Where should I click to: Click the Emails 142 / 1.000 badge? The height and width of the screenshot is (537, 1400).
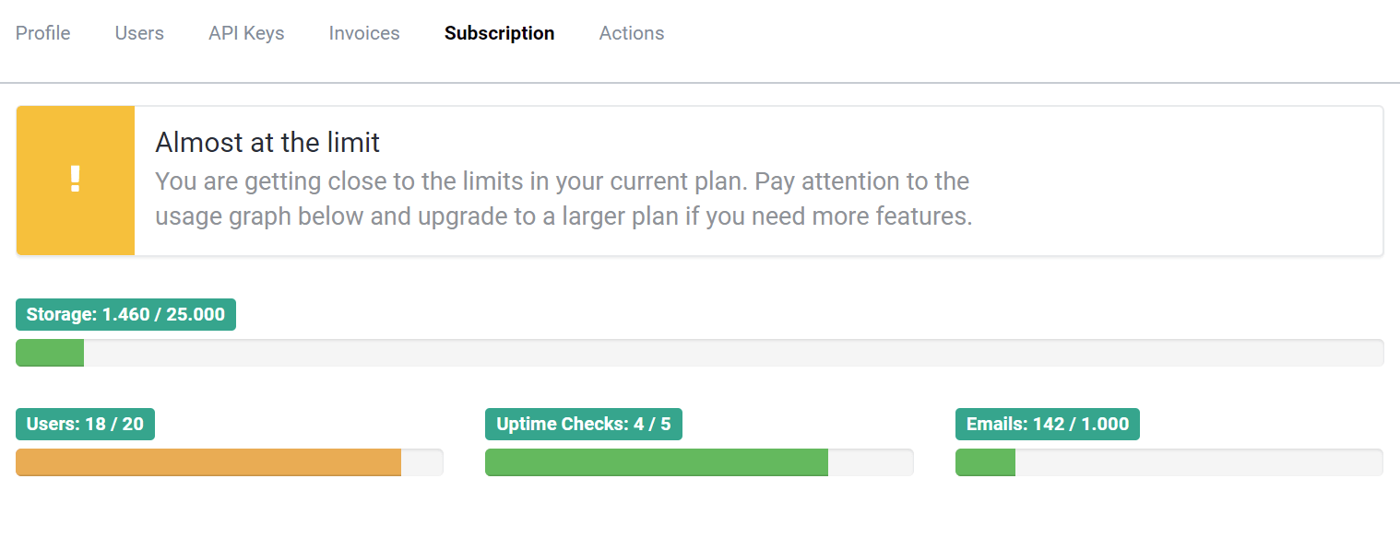[x=1048, y=425]
